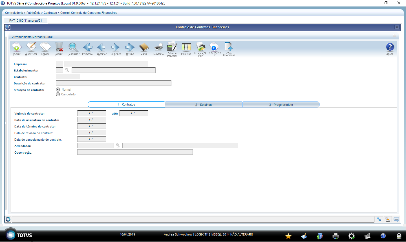The height and width of the screenshot is (242, 406).
Task: Click the Data de término do contrato field
Action: tap(92, 126)
